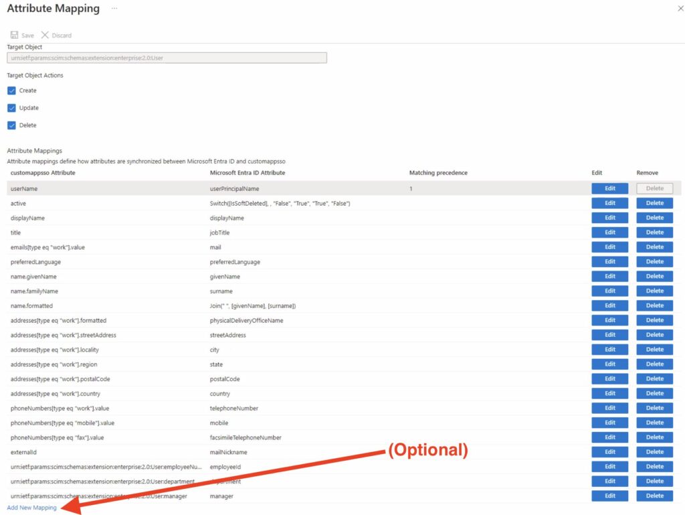The image size is (685, 515).
Task: Delete the externalId mapping
Action: coord(654,451)
